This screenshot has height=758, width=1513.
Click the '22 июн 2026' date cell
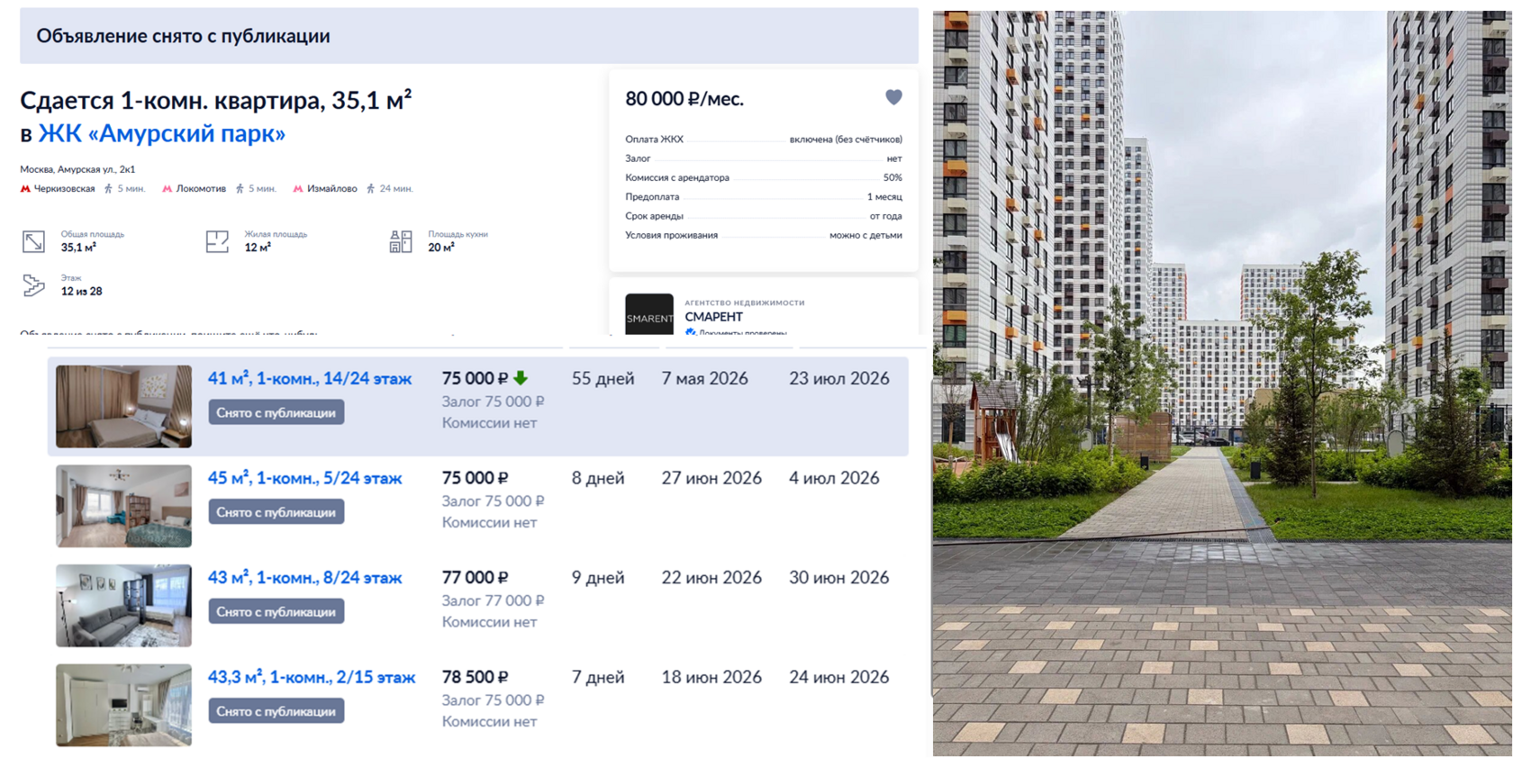[711, 578]
